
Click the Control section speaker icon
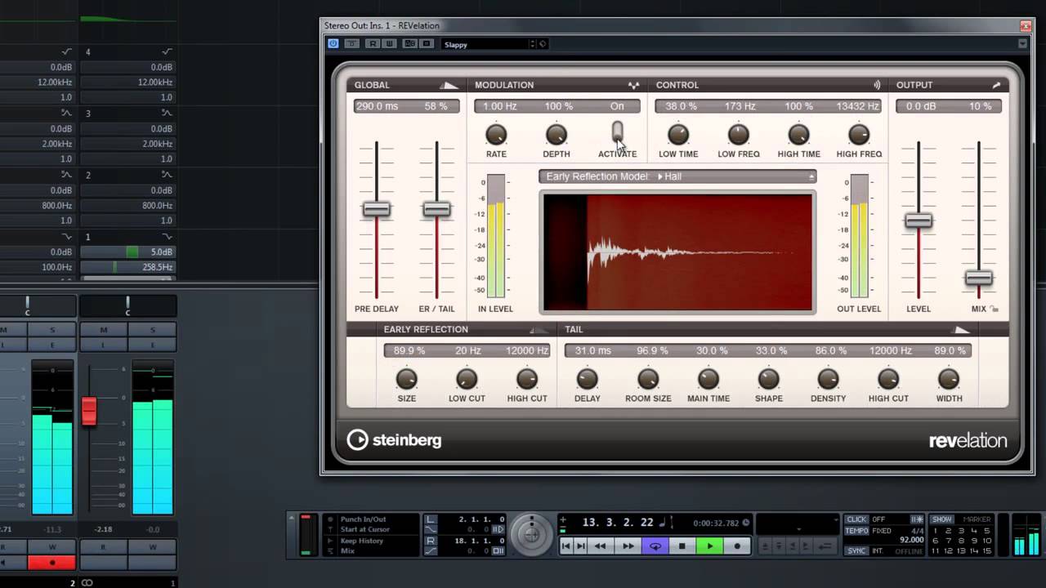coord(876,85)
